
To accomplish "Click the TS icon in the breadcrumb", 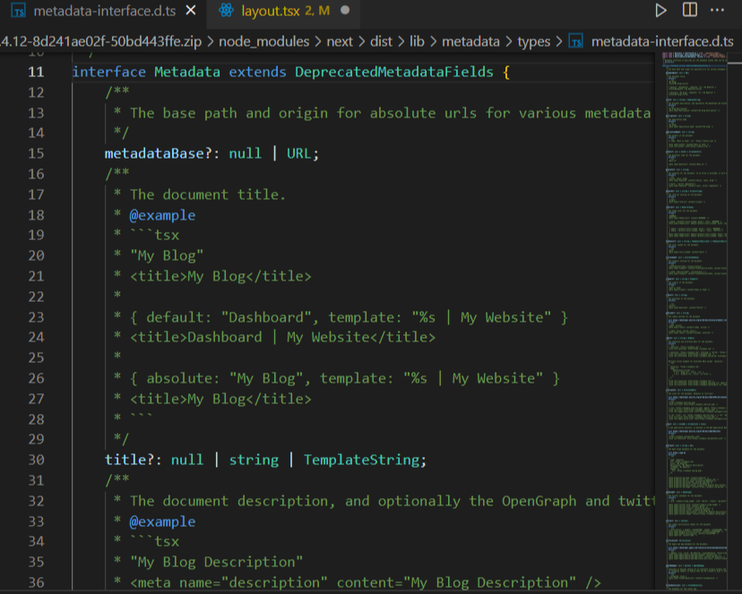I will [x=576, y=41].
